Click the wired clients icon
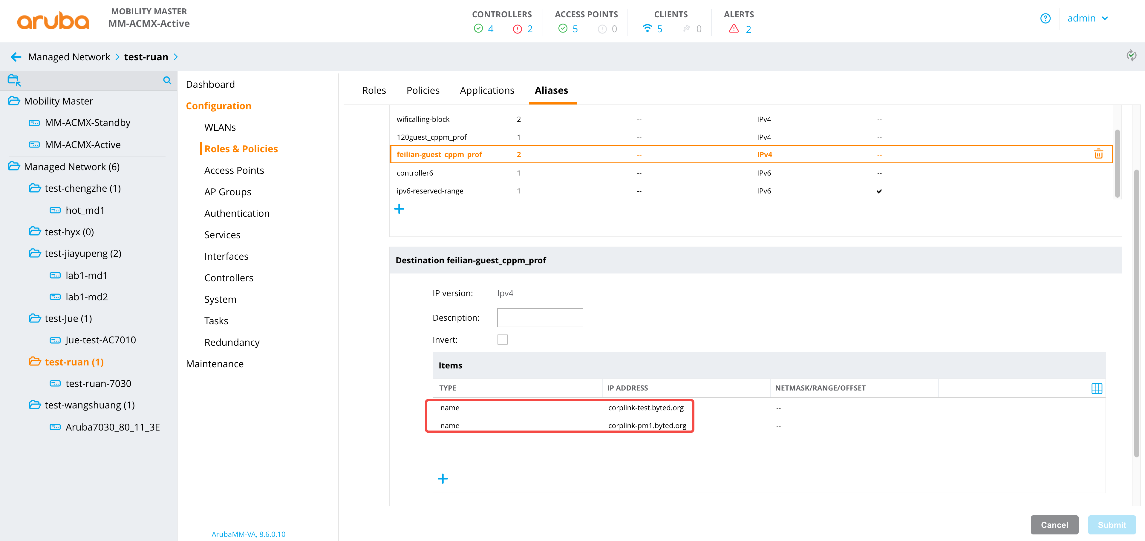 tap(687, 29)
